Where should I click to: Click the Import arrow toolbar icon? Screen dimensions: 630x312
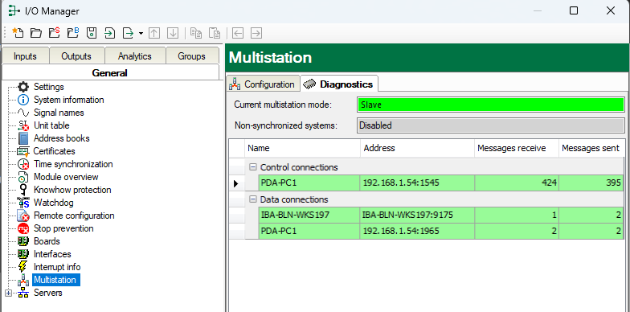pos(109,33)
